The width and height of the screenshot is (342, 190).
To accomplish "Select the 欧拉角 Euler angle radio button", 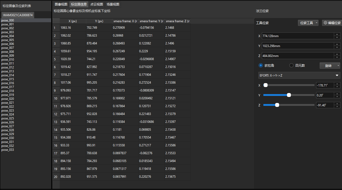I will 260,65.
